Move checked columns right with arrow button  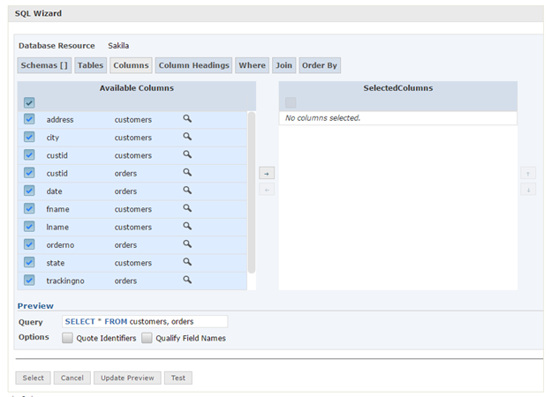pos(267,174)
